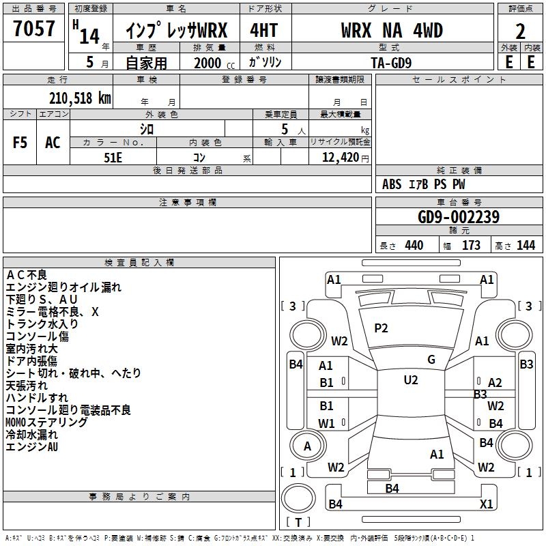This screenshot has height=546, width=546.
Task: Select the mileage 210,518 km
Action: [80, 98]
